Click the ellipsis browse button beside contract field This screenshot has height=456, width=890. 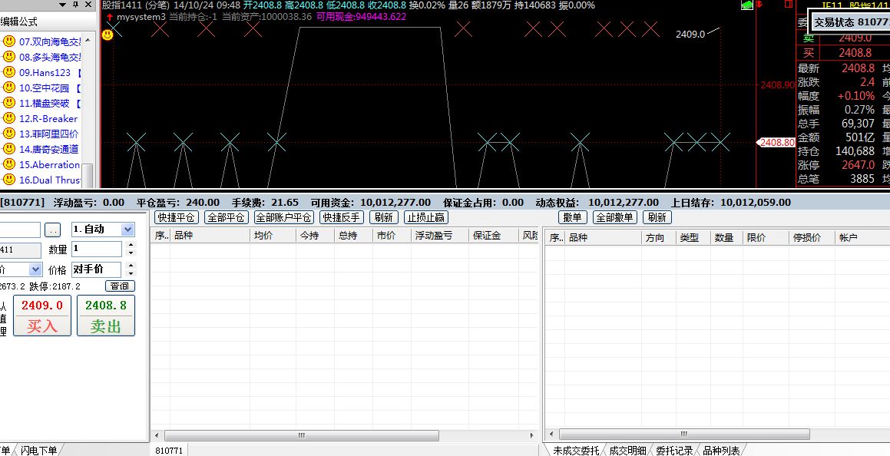click(x=53, y=230)
